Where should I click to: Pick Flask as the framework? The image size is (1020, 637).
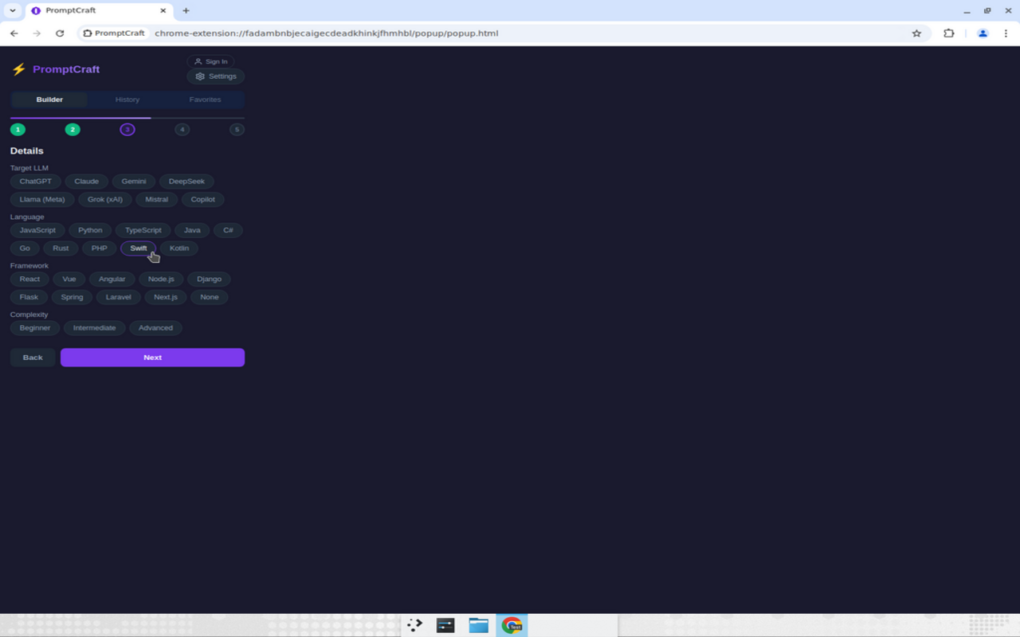(29, 297)
